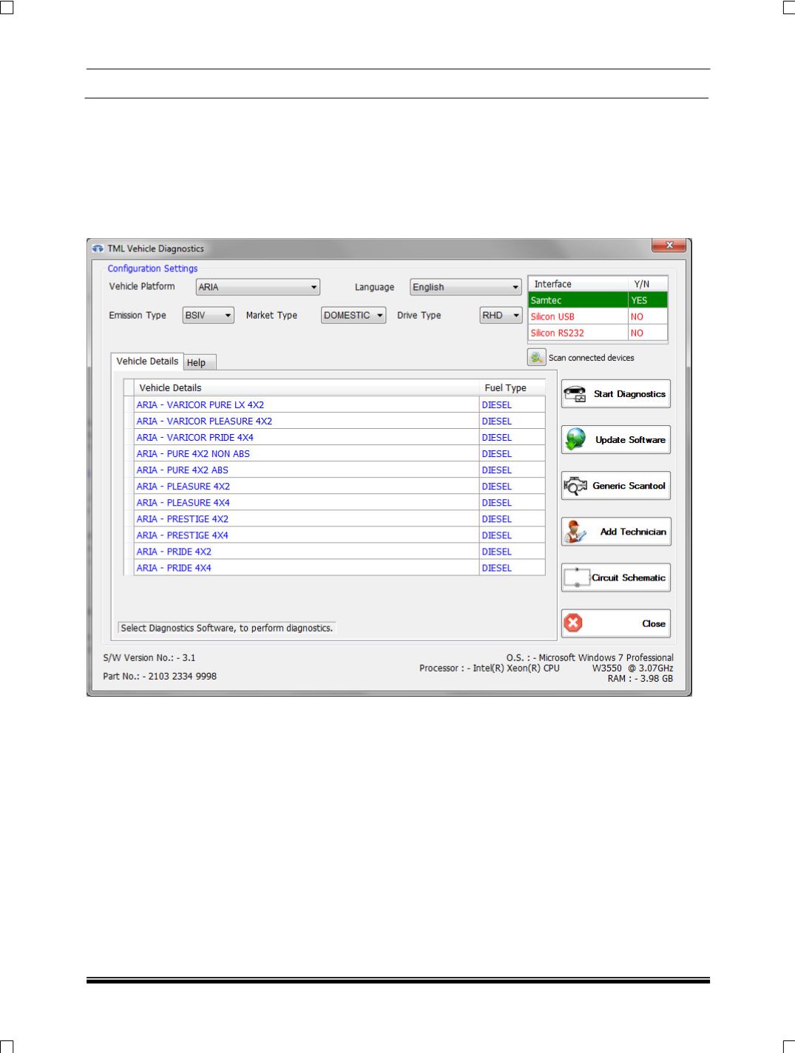Click the Update Software button label
The height and width of the screenshot is (1053, 795).
pos(630,440)
